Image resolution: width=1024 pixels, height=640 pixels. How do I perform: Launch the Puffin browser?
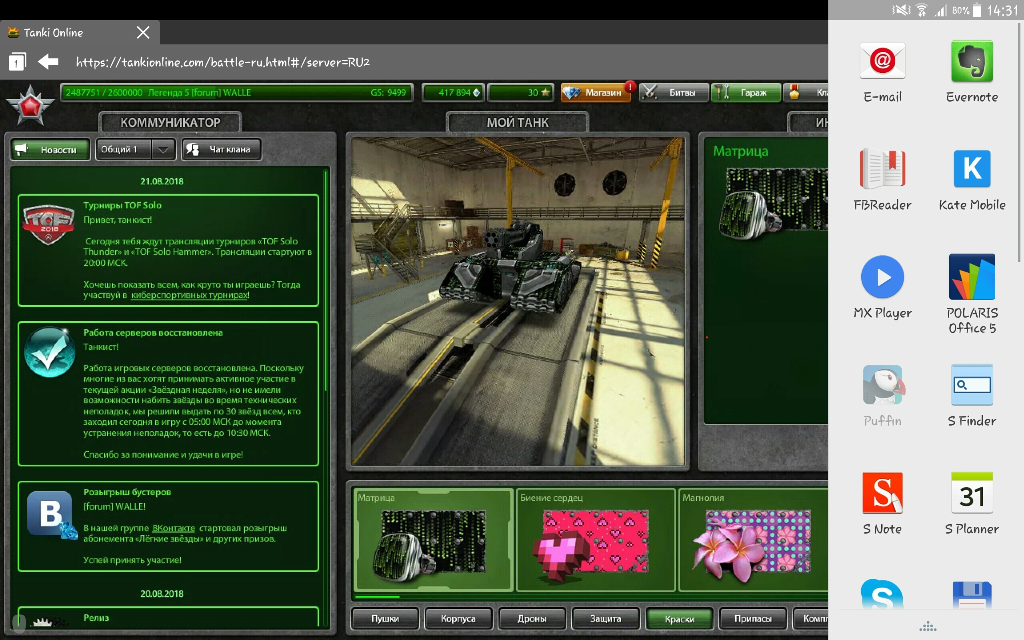pyautogui.click(x=882, y=396)
